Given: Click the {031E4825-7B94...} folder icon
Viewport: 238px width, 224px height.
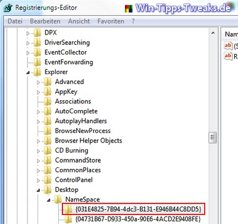Looking at the screenshot, I should [x=68, y=209].
